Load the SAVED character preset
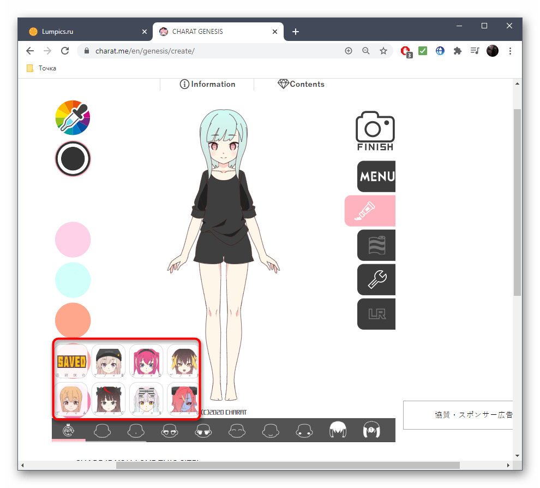 [x=71, y=361]
